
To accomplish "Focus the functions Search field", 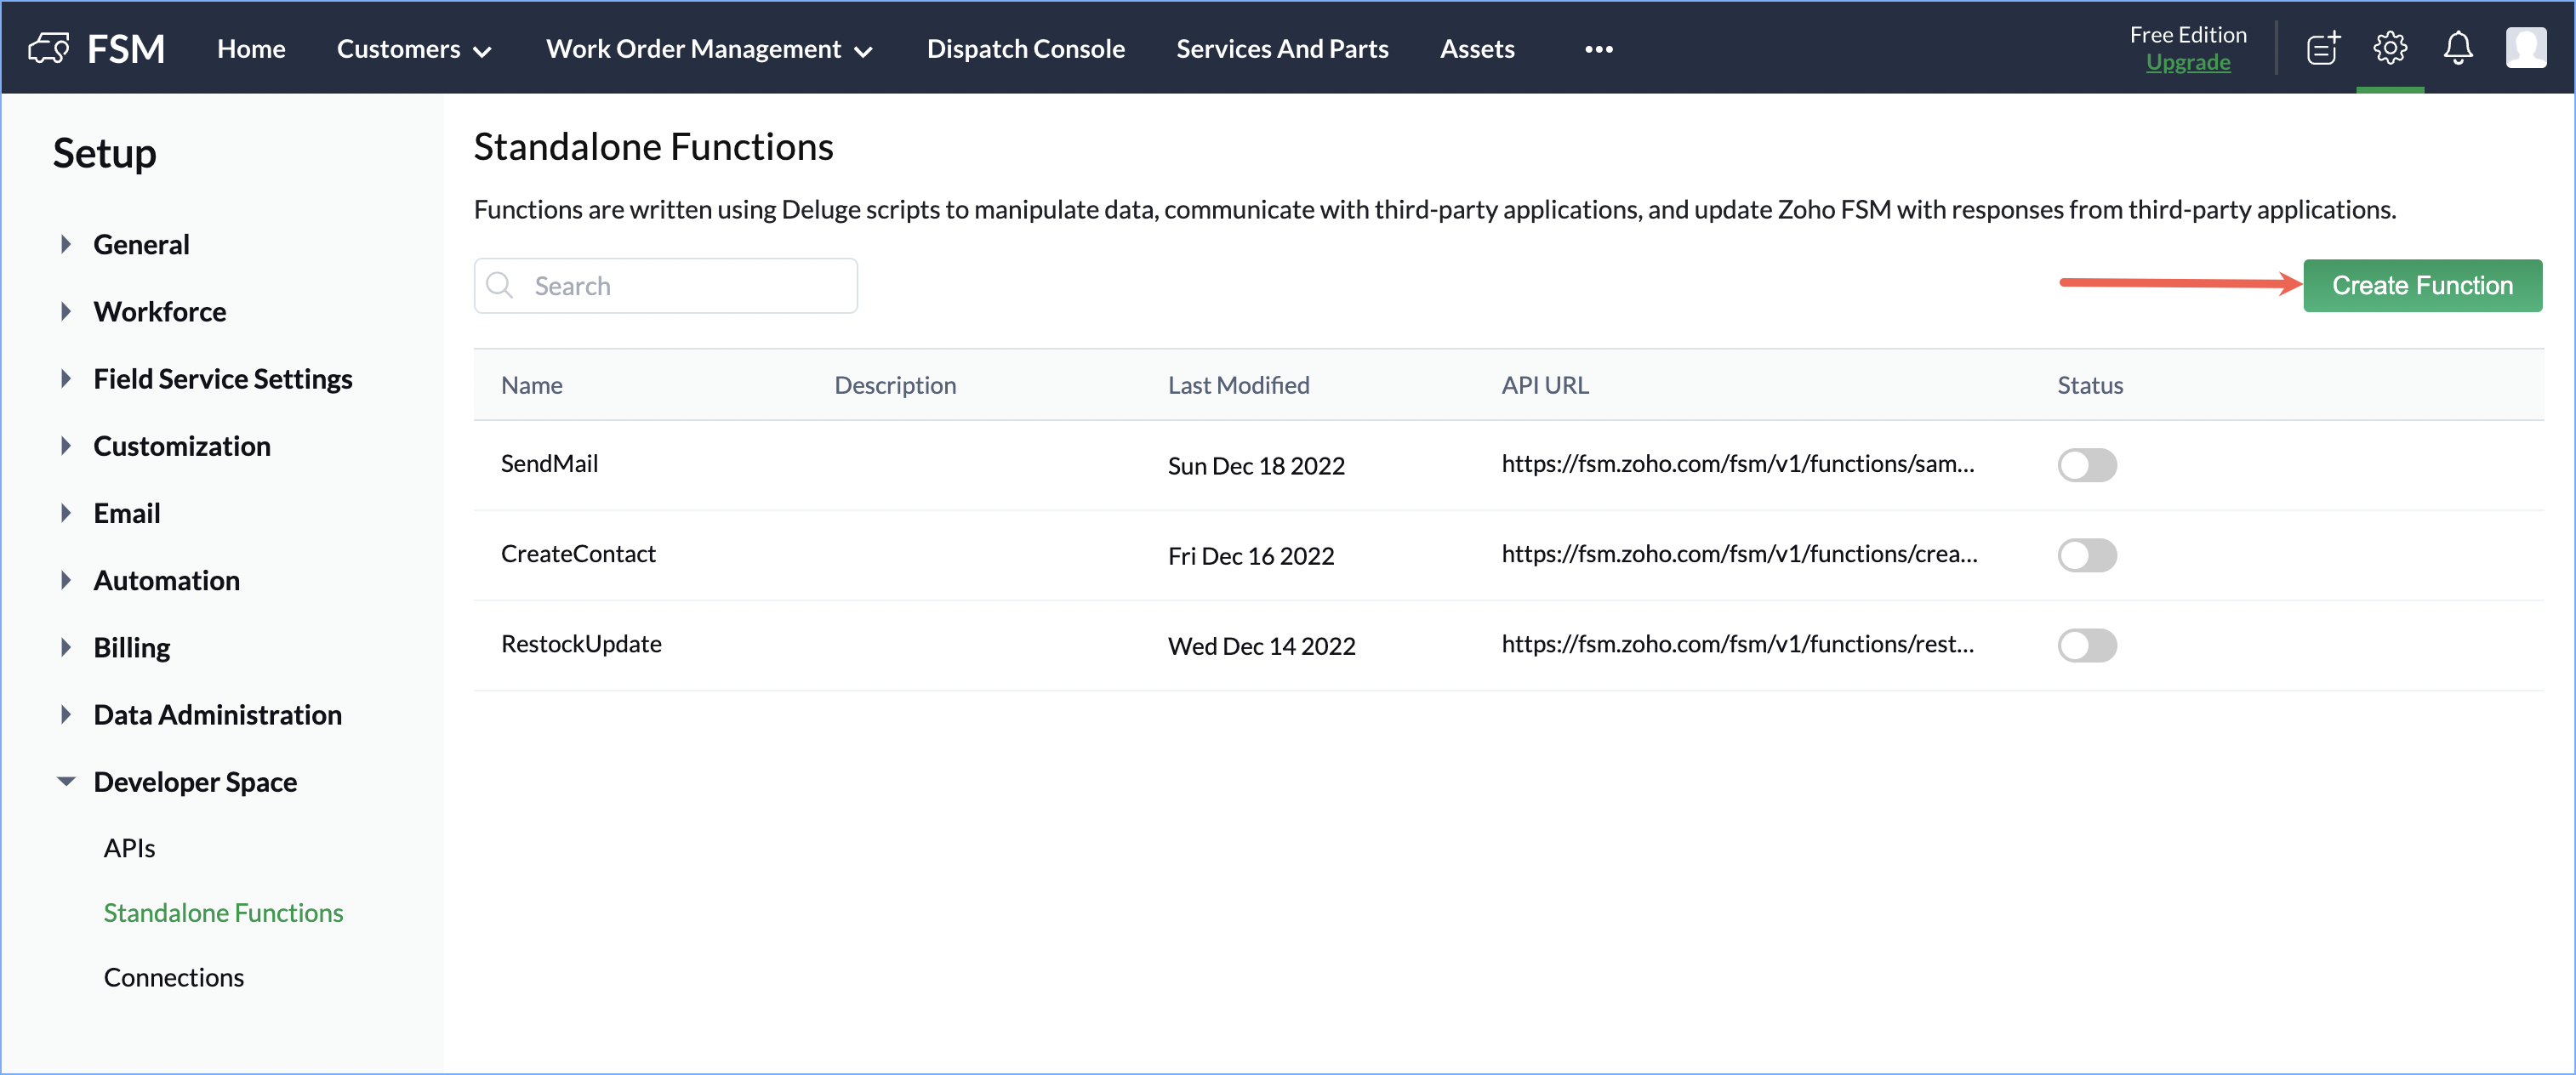I will point(665,286).
